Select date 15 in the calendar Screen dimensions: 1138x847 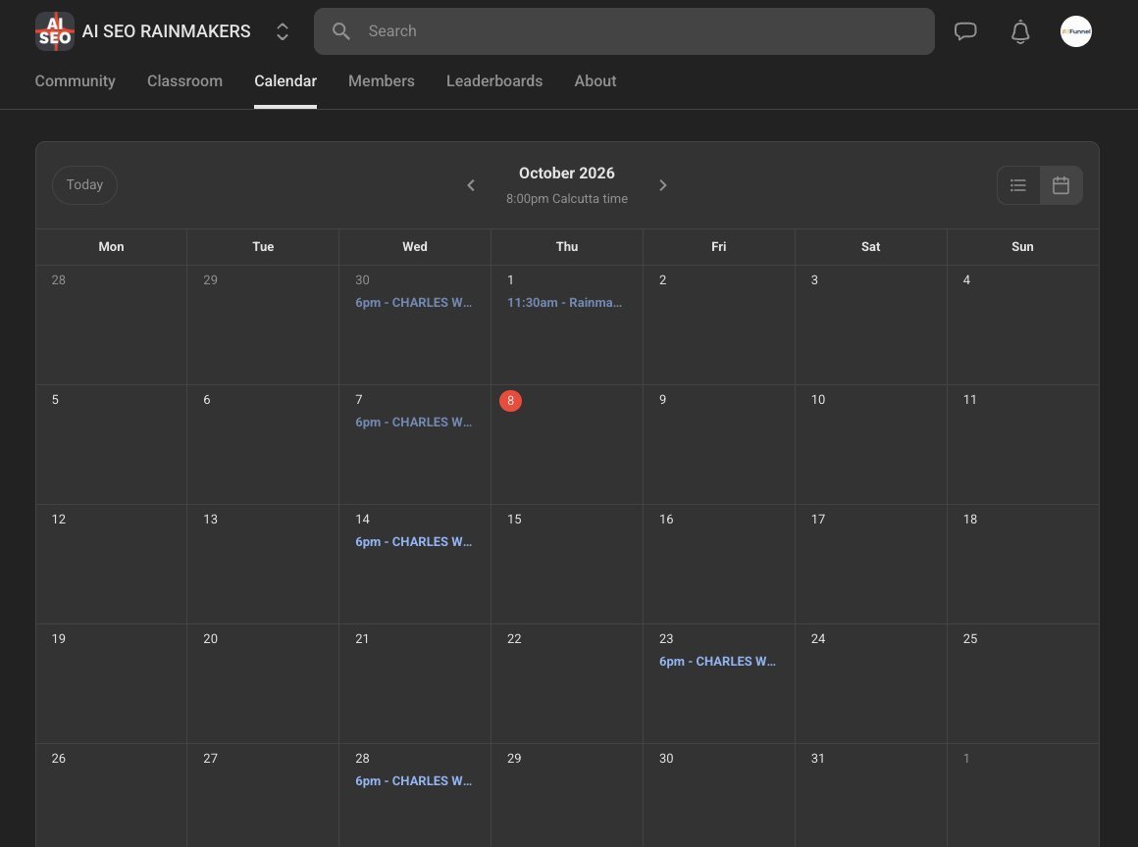515,520
